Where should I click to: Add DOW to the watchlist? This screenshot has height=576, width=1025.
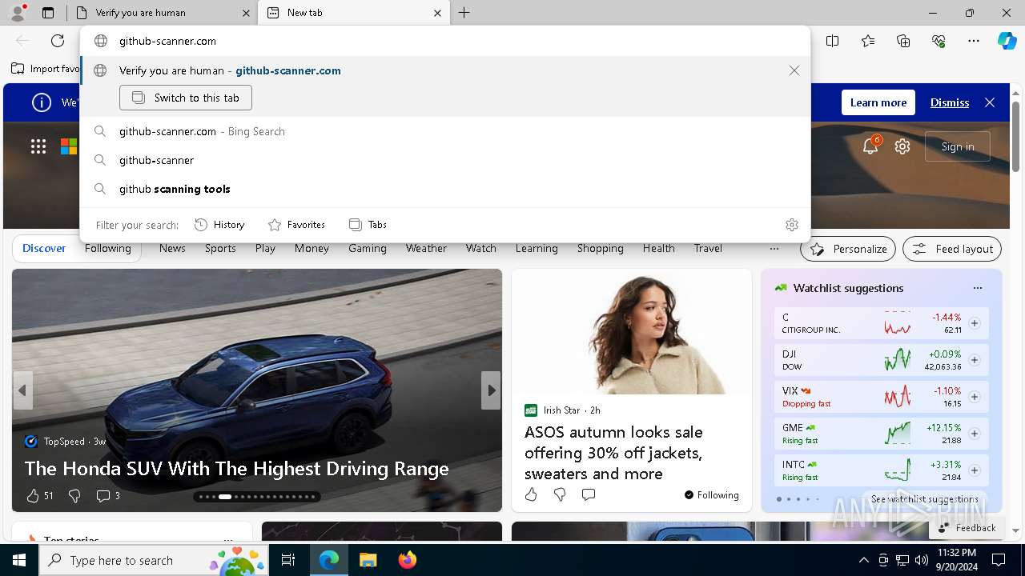click(975, 360)
